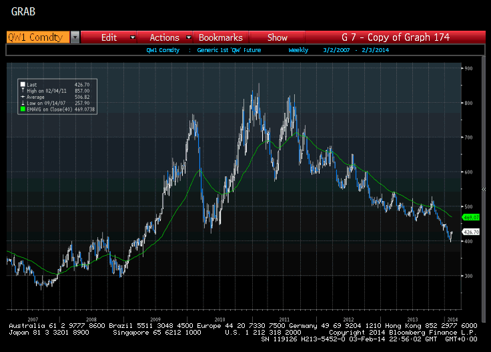The image size is (491, 352).
Task: Open the QW1 Comdty security dropdown arrow
Action: [75, 37]
